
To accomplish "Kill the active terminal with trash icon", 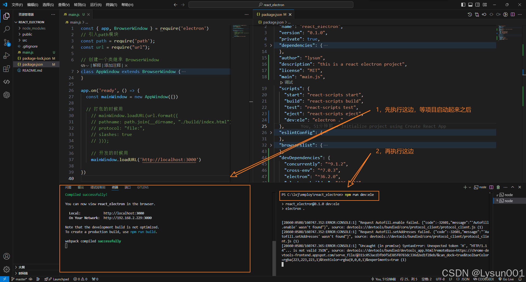I will click(498, 187).
